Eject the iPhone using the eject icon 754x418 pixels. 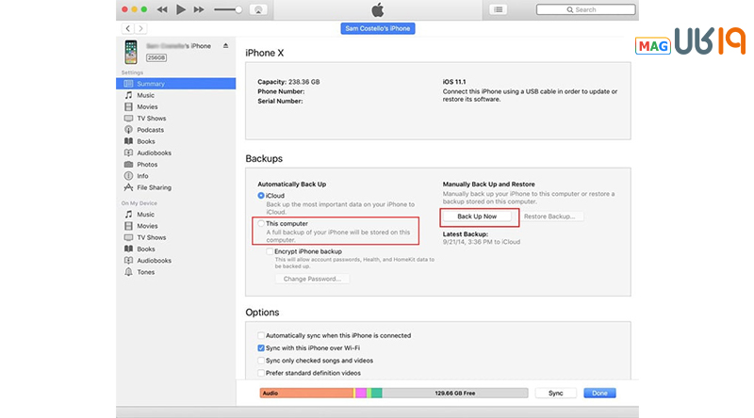coord(225,46)
